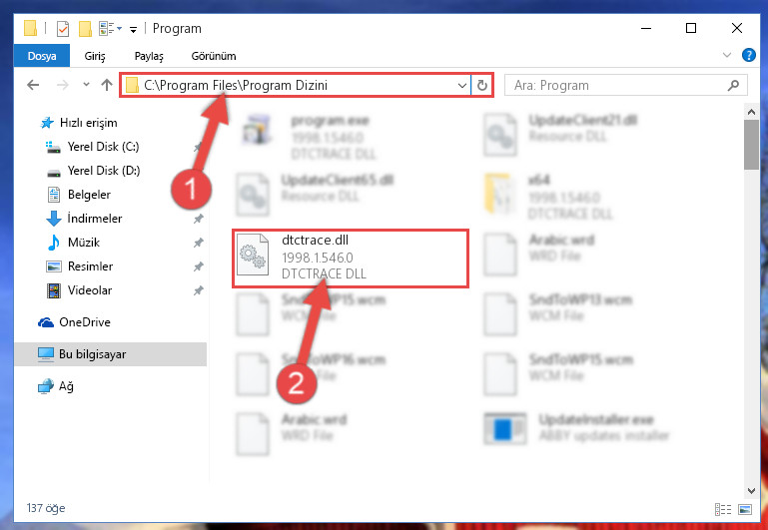Open Yerel Disk (D:) in sidebar

click(103, 171)
